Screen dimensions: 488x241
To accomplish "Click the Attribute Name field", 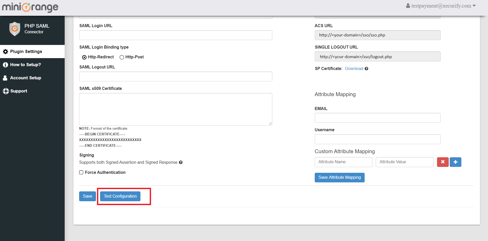I will 343,162.
